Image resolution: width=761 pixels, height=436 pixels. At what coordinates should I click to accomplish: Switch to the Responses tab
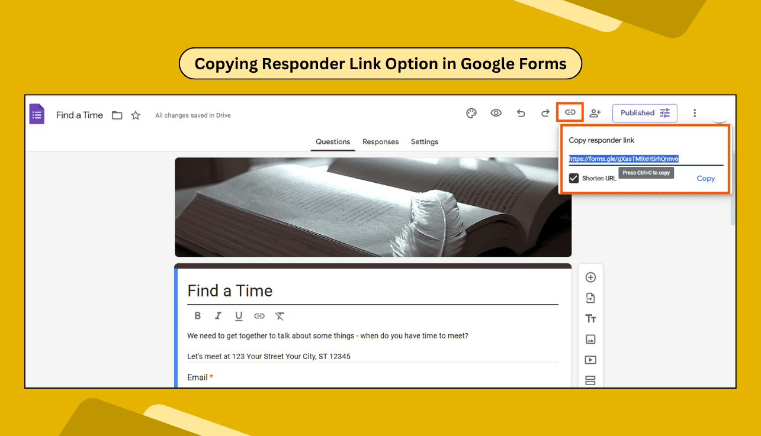[380, 141]
